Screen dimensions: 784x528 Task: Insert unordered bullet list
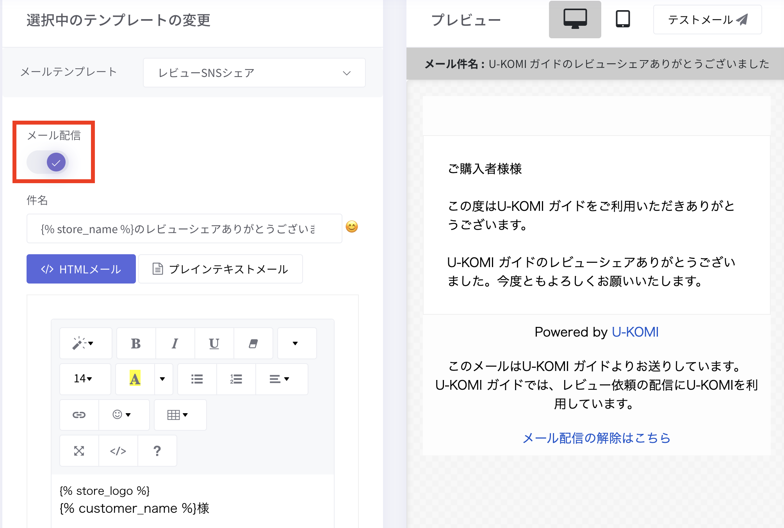197,379
